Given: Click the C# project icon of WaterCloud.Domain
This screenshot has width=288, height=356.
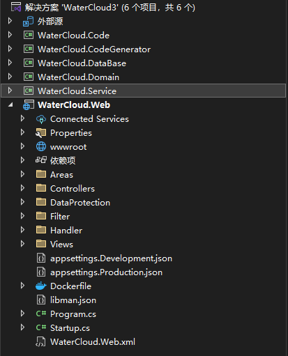Looking at the screenshot, I should [29, 77].
